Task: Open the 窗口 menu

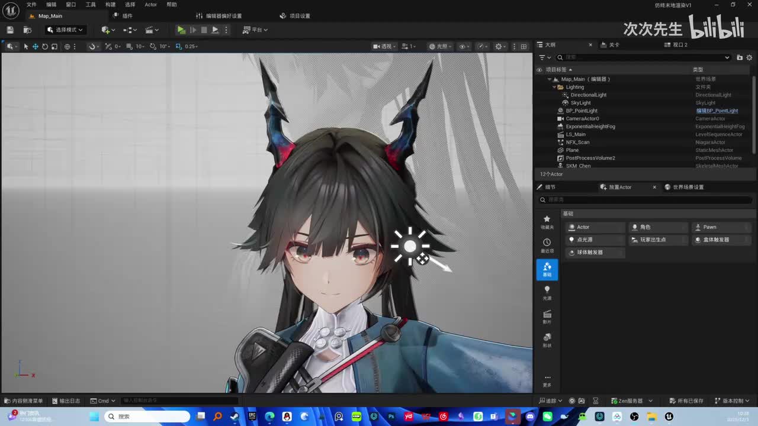Action: point(71,5)
